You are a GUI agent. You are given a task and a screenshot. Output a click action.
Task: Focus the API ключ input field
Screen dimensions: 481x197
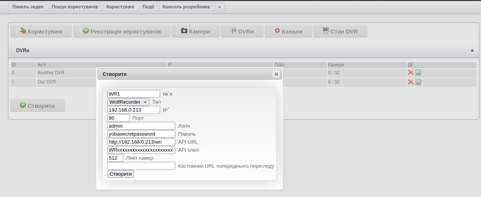pyautogui.click(x=141, y=150)
